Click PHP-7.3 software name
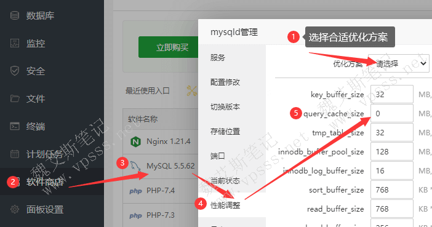 click(161, 215)
